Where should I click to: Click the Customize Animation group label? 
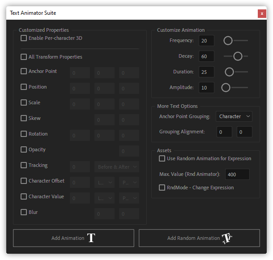(x=181, y=30)
